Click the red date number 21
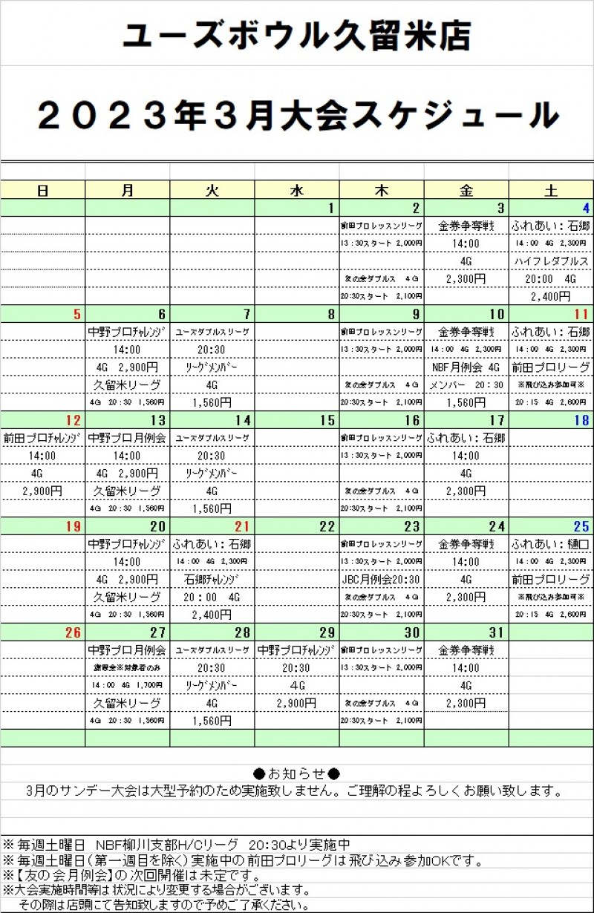This screenshot has height=913, width=594. [x=243, y=526]
